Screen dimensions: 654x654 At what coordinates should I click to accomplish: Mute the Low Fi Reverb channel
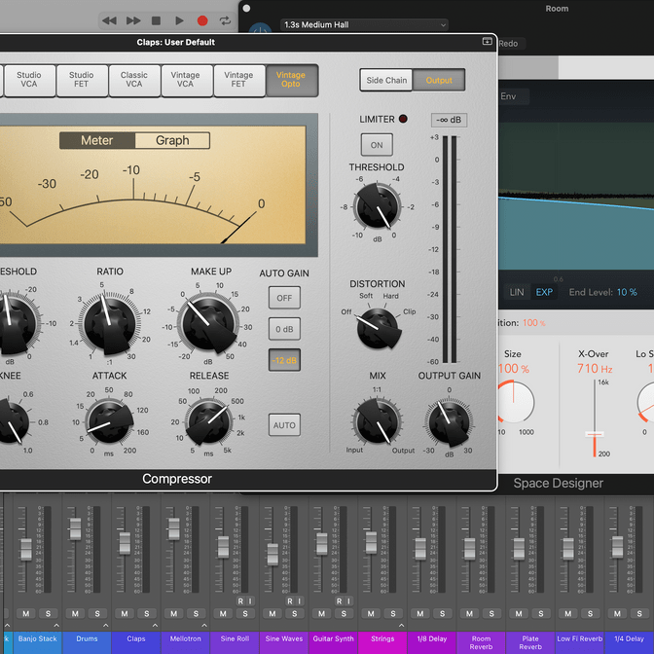tap(567, 613)
